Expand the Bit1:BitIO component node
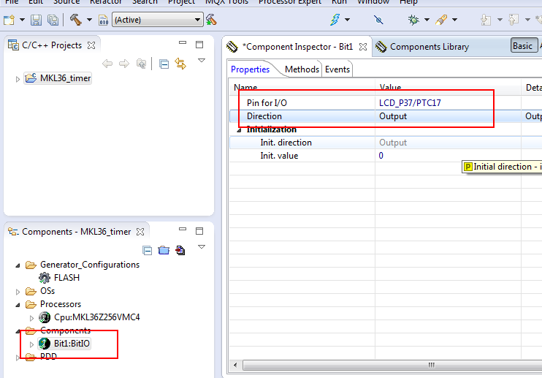 [x=31, y=344]
